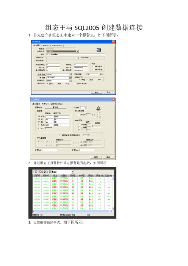This screenshot has width=188, height=266.
Task: Click the red scissors-like icon in alarm toolbar
Action: (x=39, y=172)
